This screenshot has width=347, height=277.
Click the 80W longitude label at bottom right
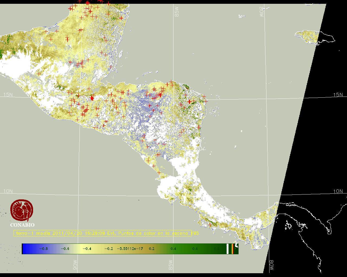pyautogui.click(x=271, y=265)
